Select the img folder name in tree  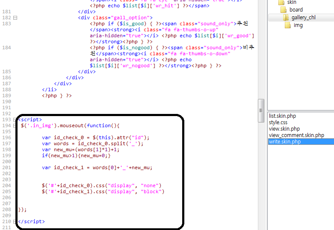click(298, 25)
